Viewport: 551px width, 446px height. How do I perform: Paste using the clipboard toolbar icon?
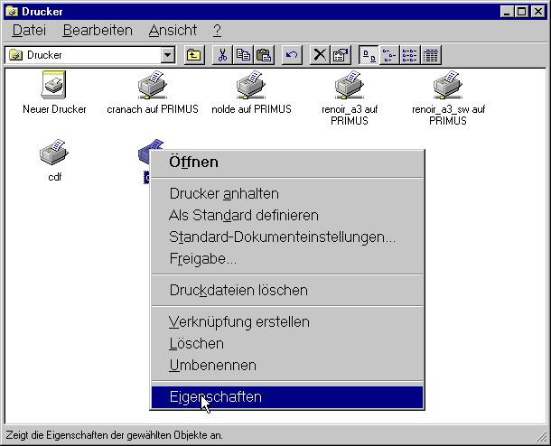point(264,55)
